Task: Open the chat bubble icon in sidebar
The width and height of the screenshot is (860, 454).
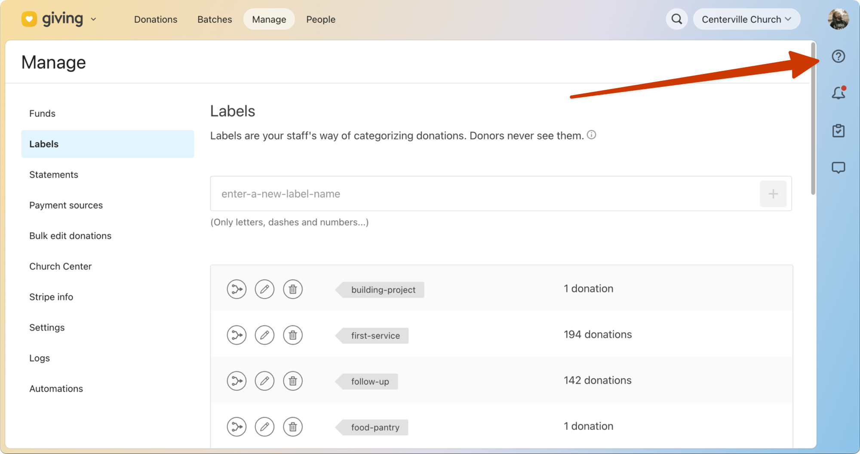Action: [x=838, y=168]
